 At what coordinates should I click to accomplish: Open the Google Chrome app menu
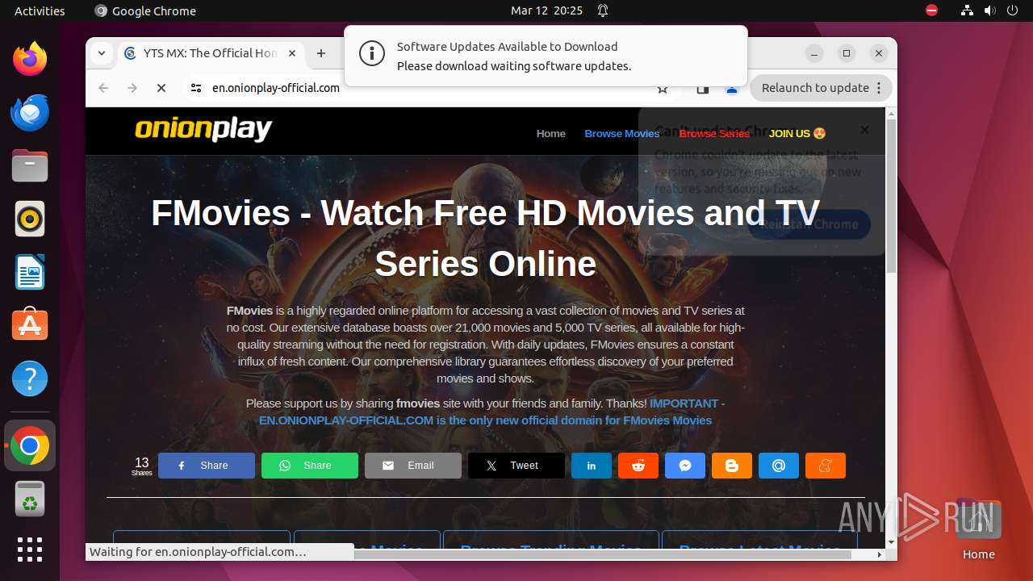145,10
